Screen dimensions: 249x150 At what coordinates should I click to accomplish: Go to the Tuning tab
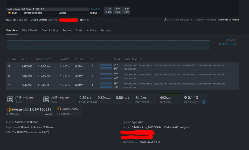tap(67, 30)
